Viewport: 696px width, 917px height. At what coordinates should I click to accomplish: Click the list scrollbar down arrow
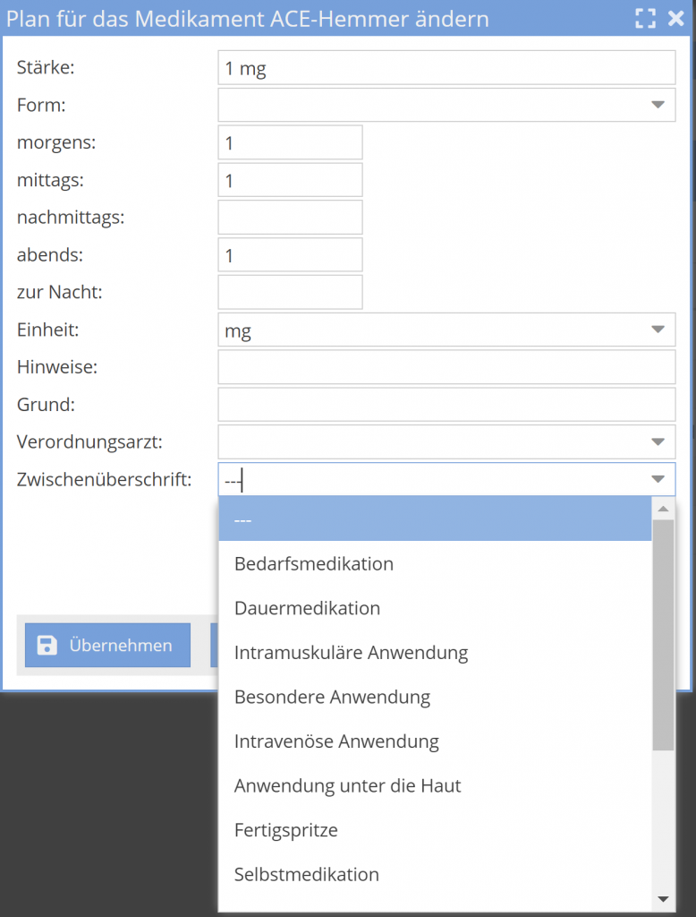click(x=663, y=899)
